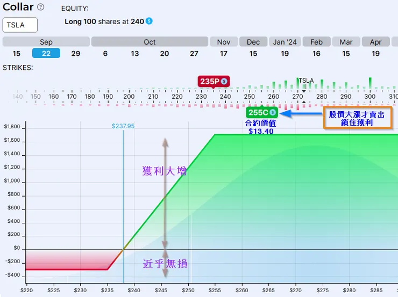Open the Jan '24 month header

coord(285,42)
